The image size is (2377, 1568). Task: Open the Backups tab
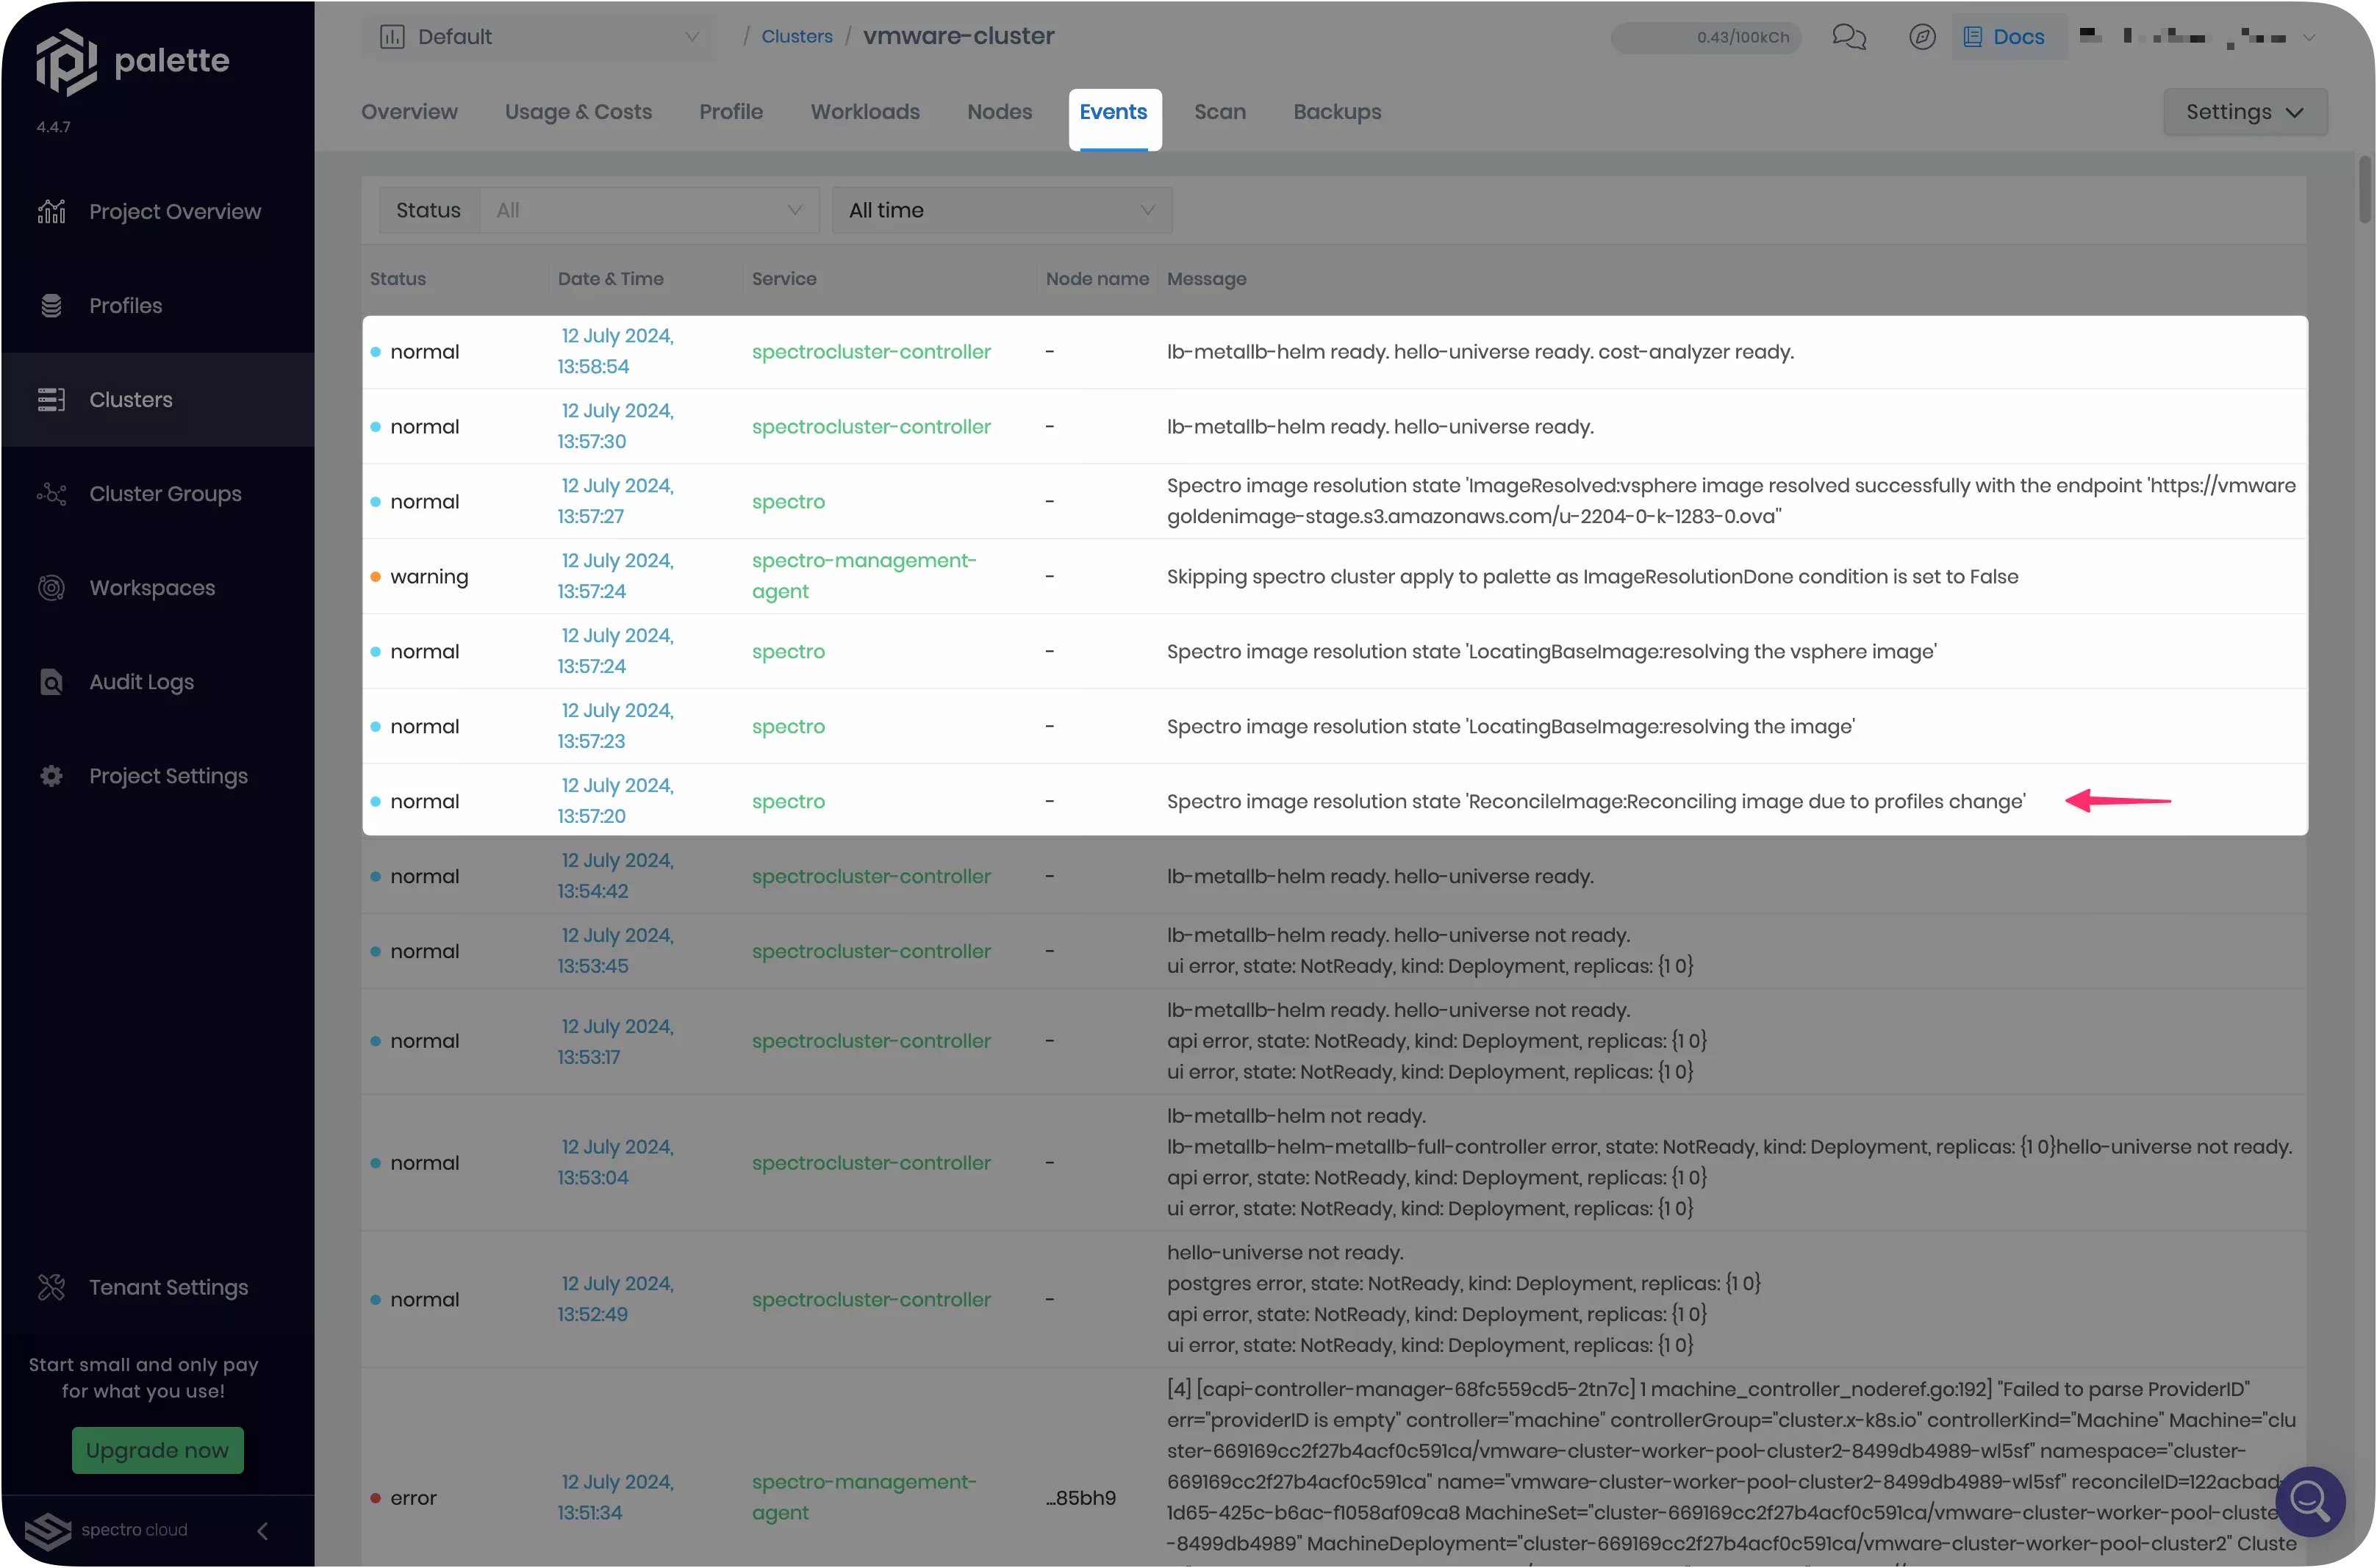(1337, 112)
